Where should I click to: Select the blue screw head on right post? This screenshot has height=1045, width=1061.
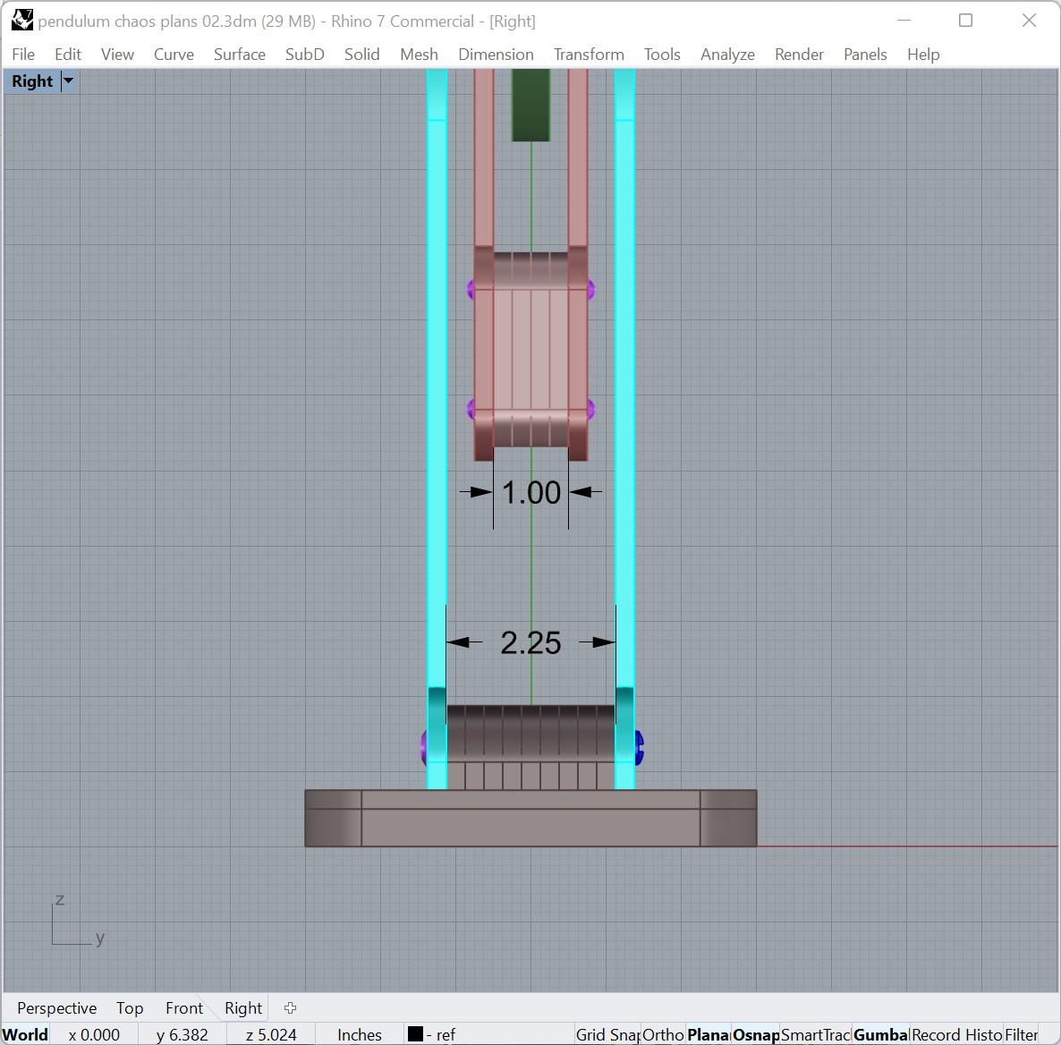(x=640, y=747)
